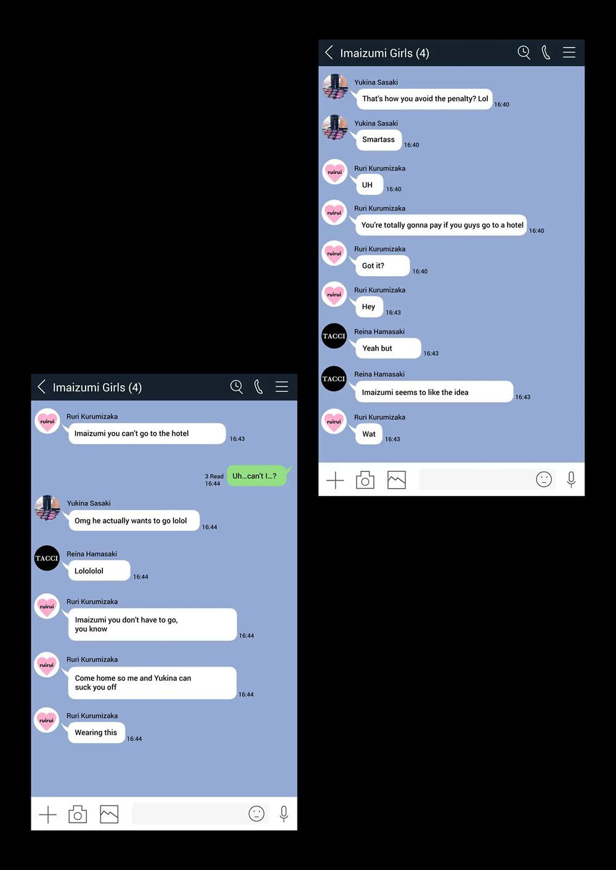Open the plus attachment menu in the upper-right chat
This screenshot has height=870, width=616.
point(335,480)
